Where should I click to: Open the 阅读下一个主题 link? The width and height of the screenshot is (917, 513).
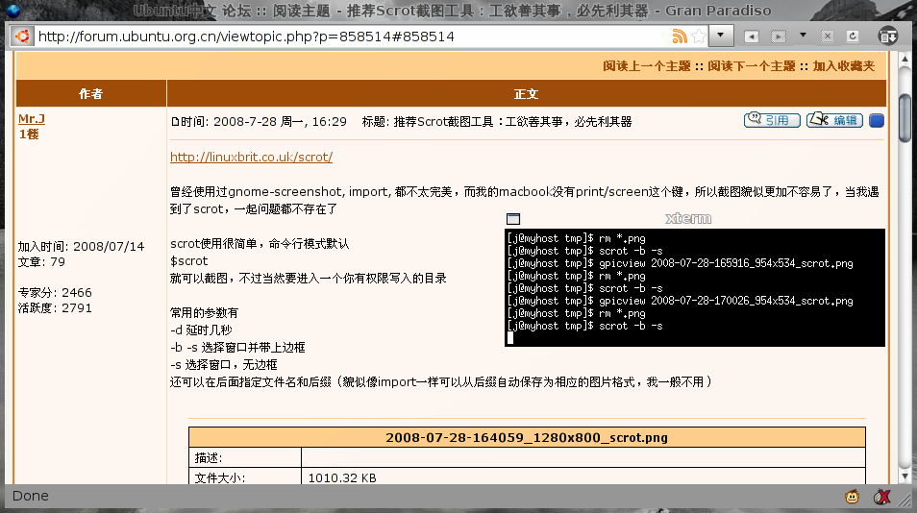click(752, 66)
